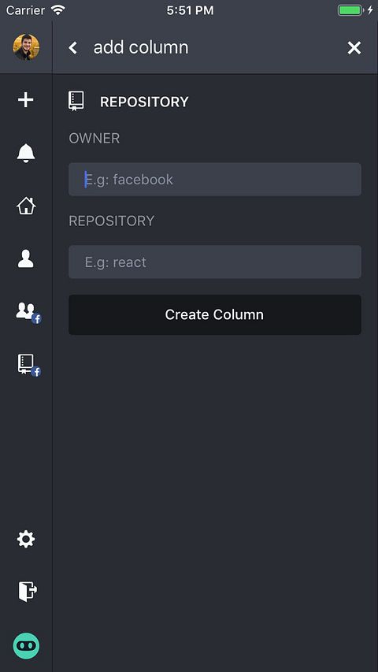Viewport: 378px width, 672px height.
Task: Tap the Wi-Fi icon in status bar
Action: point(57,10)
